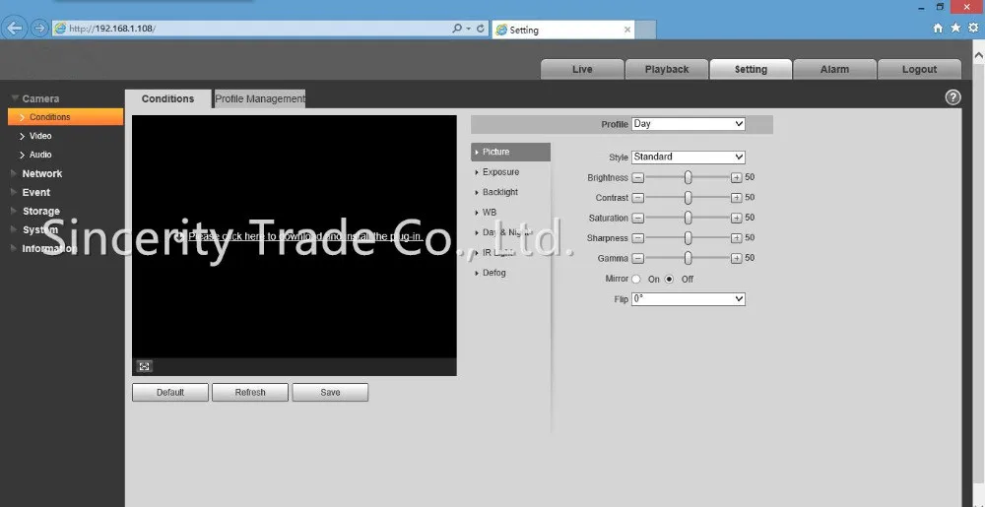The height and width of the screenshot is (507, 985).
Task: Click the address bar search magnifier icon
Action: pyautogui.click(x=457, y=29)
